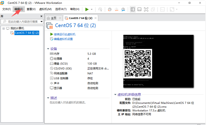
Task: Click the description text input area
Action: pyautogui.click(x=68, y=103)
